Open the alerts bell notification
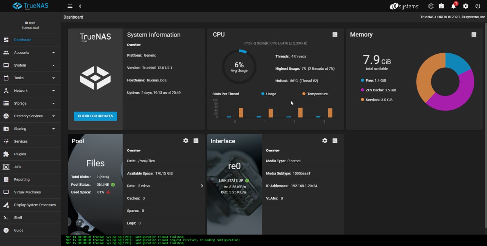The height and width of the screenshot is (246, 487). pos(454,6)
